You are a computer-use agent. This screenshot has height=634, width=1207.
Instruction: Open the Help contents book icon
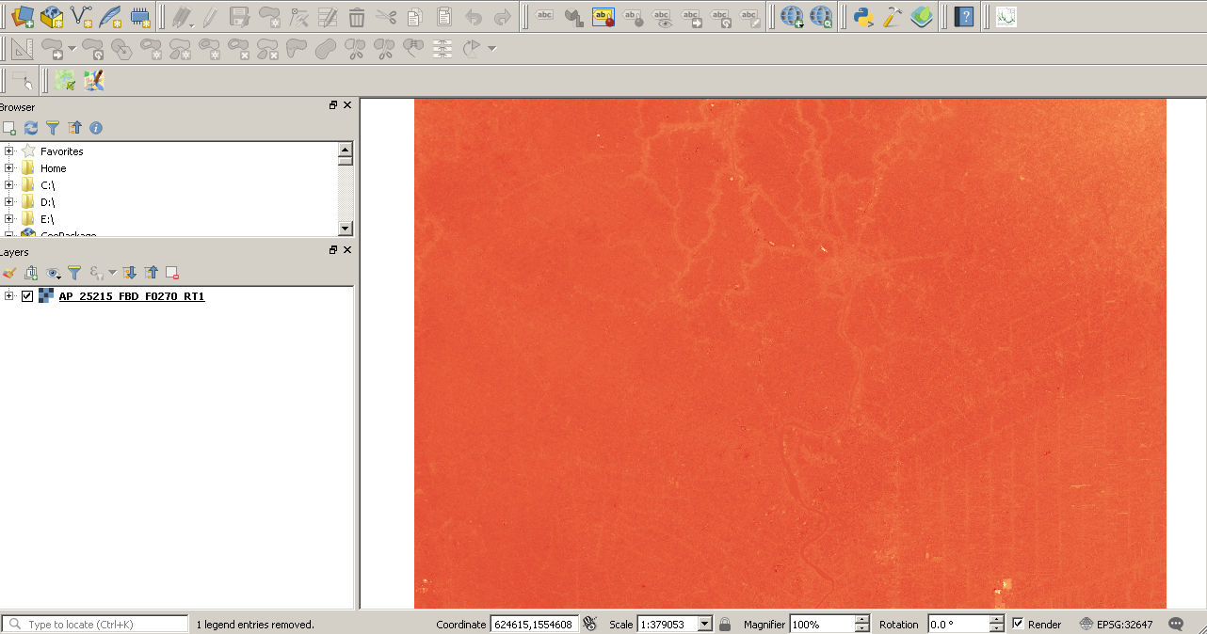pyautogui.click(x=963, y=16)
